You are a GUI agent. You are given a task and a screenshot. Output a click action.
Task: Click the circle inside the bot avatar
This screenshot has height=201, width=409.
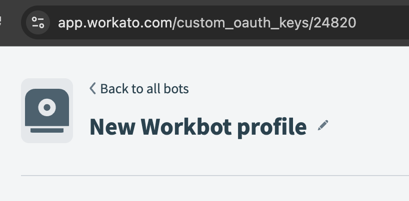coord(47,106)
